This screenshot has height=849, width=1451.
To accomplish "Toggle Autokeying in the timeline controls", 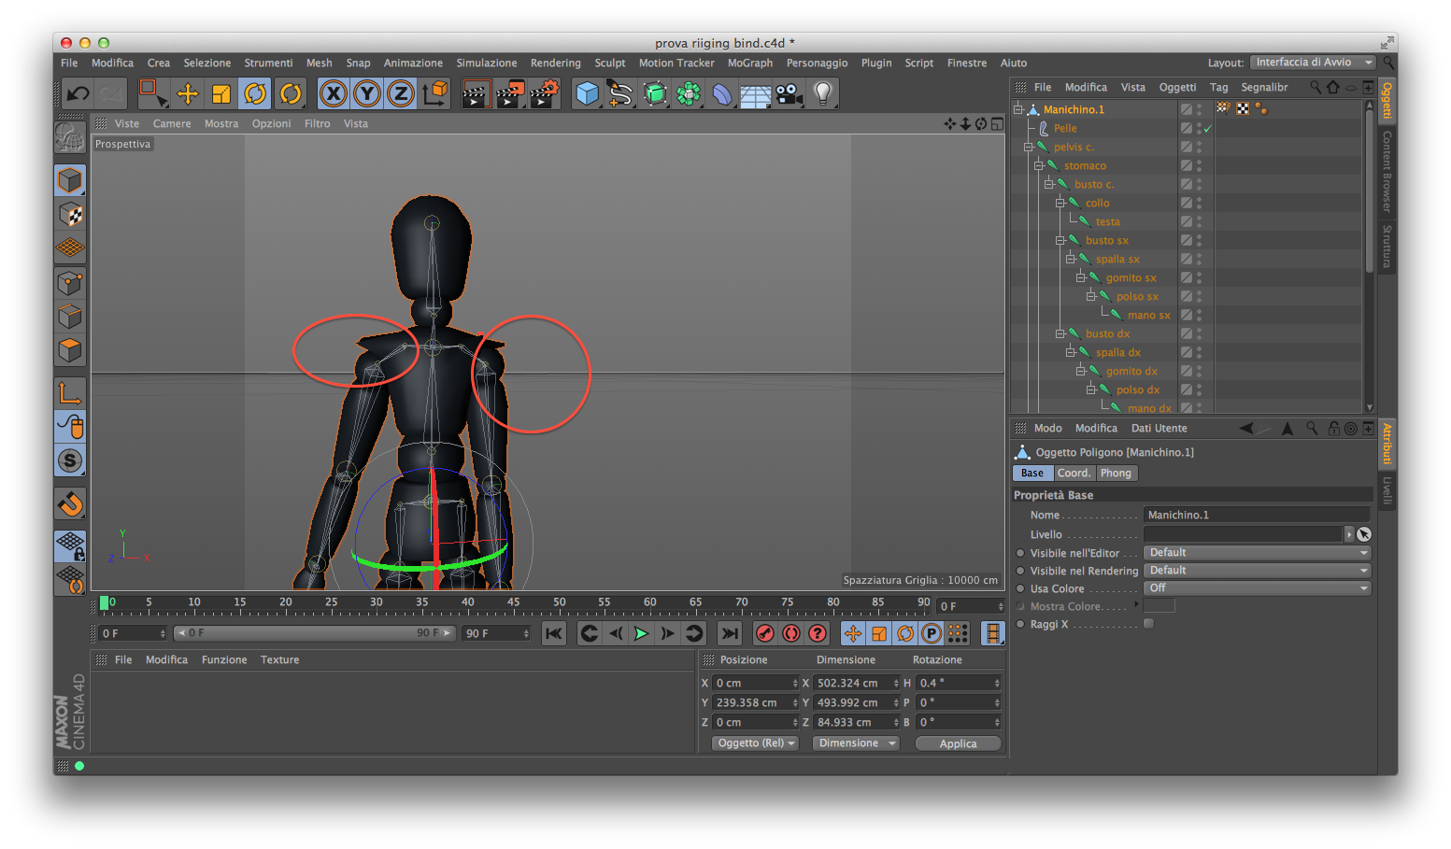I will pyautogui.click(x=791, y=633).
